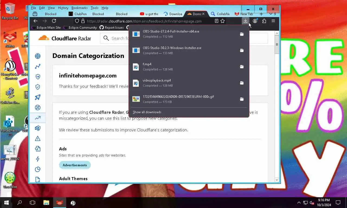Show containing folder for videoplayback.mp4
The height and width of the screenshot is (208, 347).
(242, 83)
